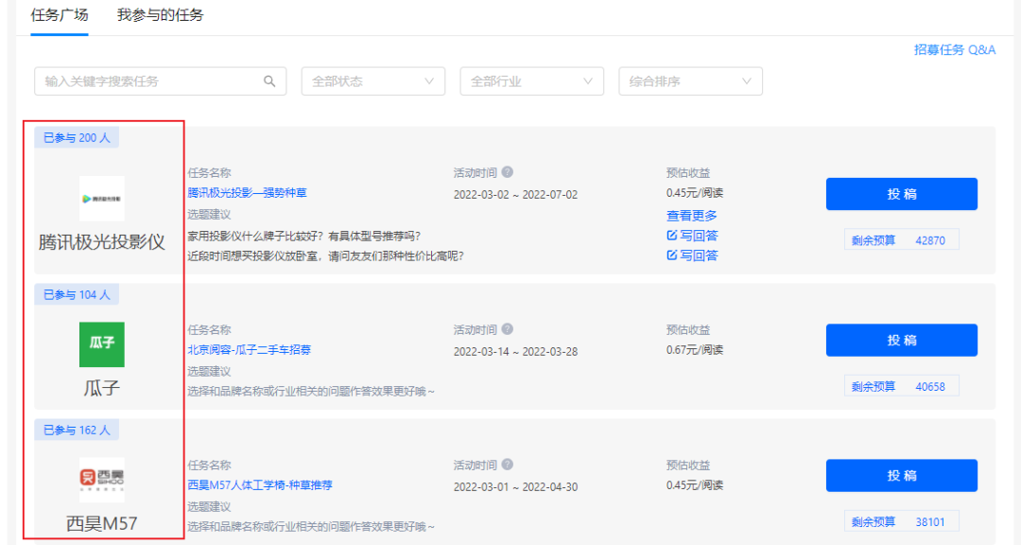This screenshot has width=1021, height=545.
Task: Click 查看更多 in the 腾讯极光 task
Action: (691, 216)
